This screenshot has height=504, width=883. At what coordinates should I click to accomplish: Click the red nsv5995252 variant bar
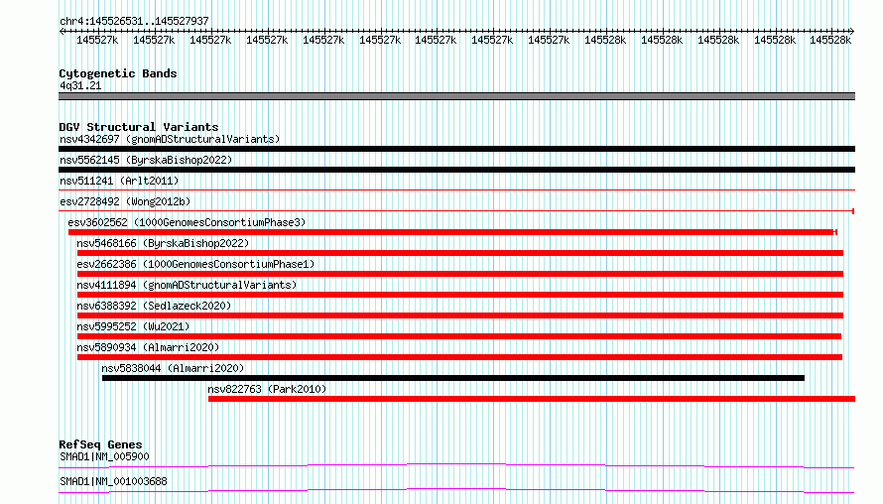coord(459,336)
